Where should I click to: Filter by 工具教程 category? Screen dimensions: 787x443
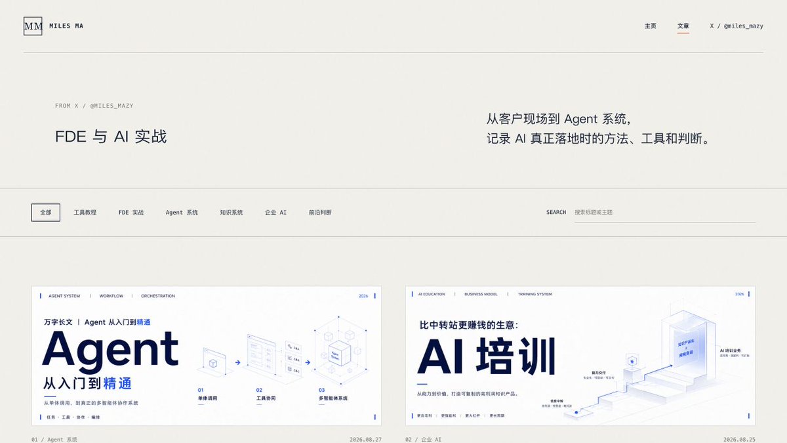(85, 213)
